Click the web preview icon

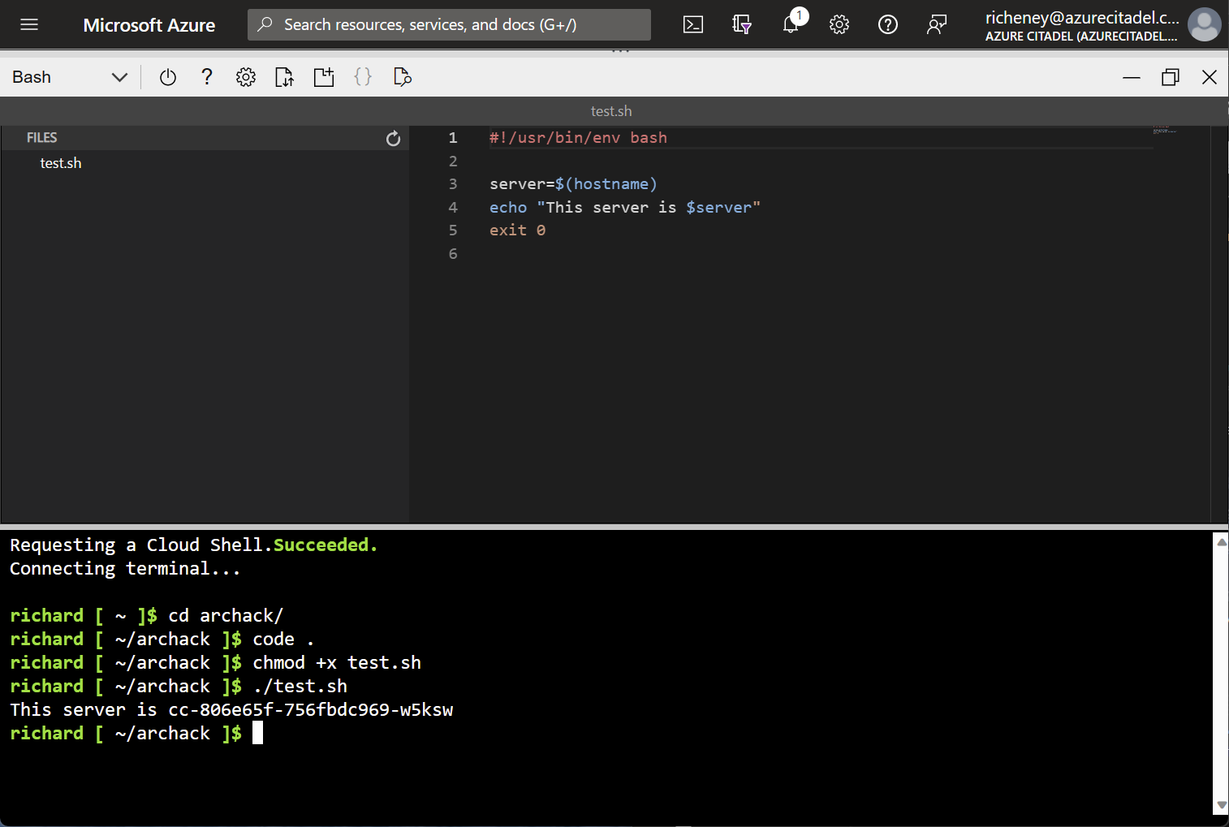click(x=402, y=77)
